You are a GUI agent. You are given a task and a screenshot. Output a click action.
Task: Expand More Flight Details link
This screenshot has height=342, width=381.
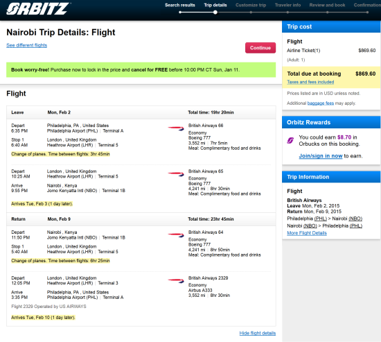coord(307,233)
